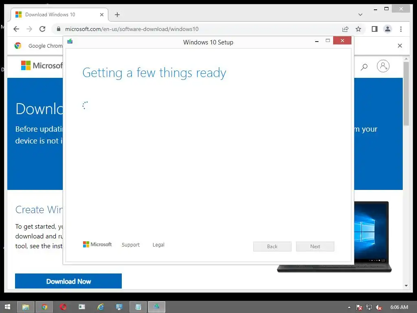Open muted volume tray icon
This screenshot has width=417, height=313.
pyautogui.click(x=378, y=307)
